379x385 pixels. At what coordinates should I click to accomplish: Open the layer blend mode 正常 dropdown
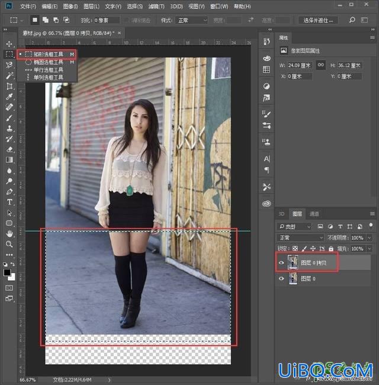300,238
